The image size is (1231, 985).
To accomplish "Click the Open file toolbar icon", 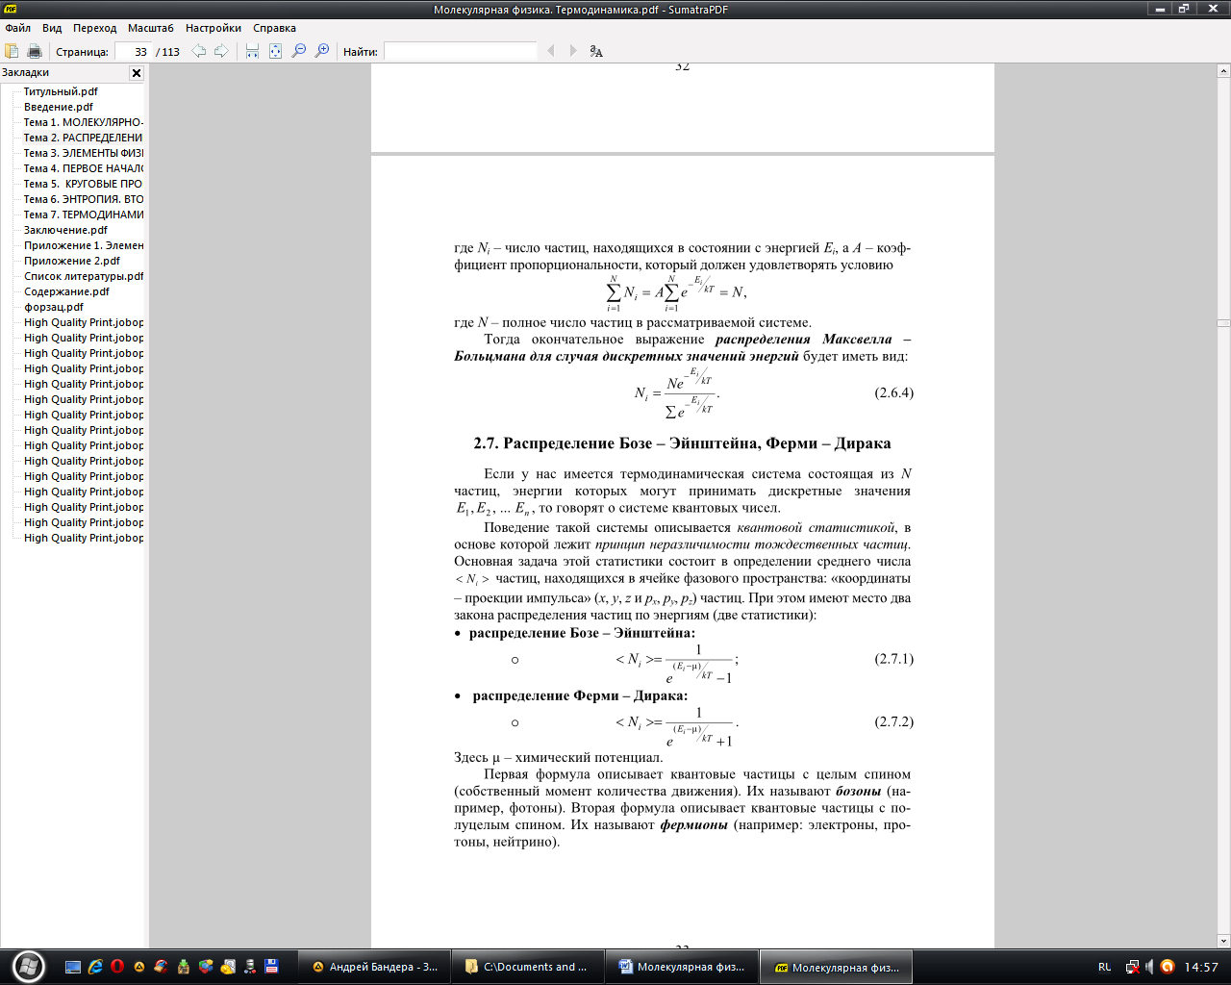I will (12, 51).
